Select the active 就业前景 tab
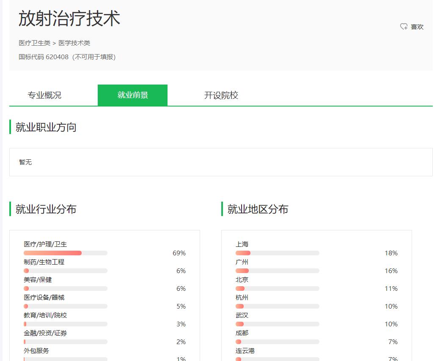 132,95
